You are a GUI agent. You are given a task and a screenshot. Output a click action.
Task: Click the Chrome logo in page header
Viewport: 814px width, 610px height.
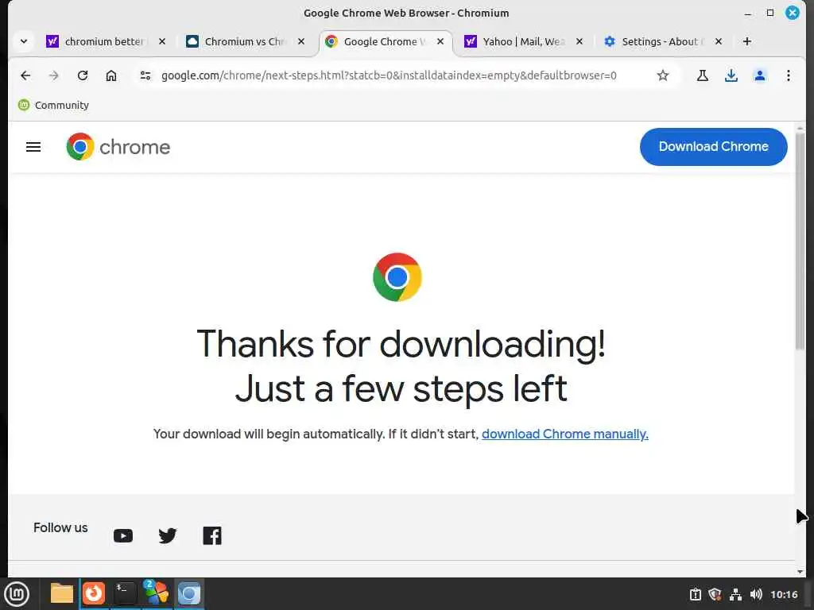(118, 147)
